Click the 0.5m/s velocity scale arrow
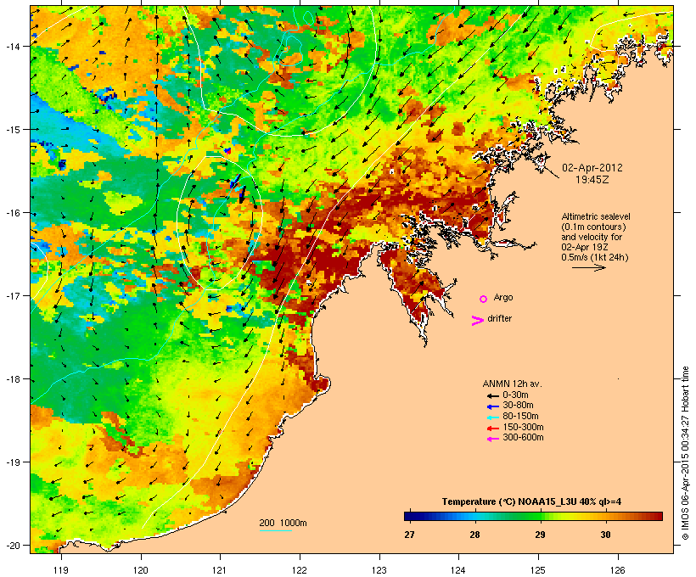The width and height of the screenshot is (696, 577). point(589,267)
